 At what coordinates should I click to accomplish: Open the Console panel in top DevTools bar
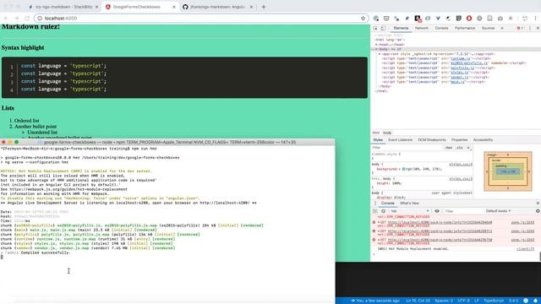(x=441, y=28)
